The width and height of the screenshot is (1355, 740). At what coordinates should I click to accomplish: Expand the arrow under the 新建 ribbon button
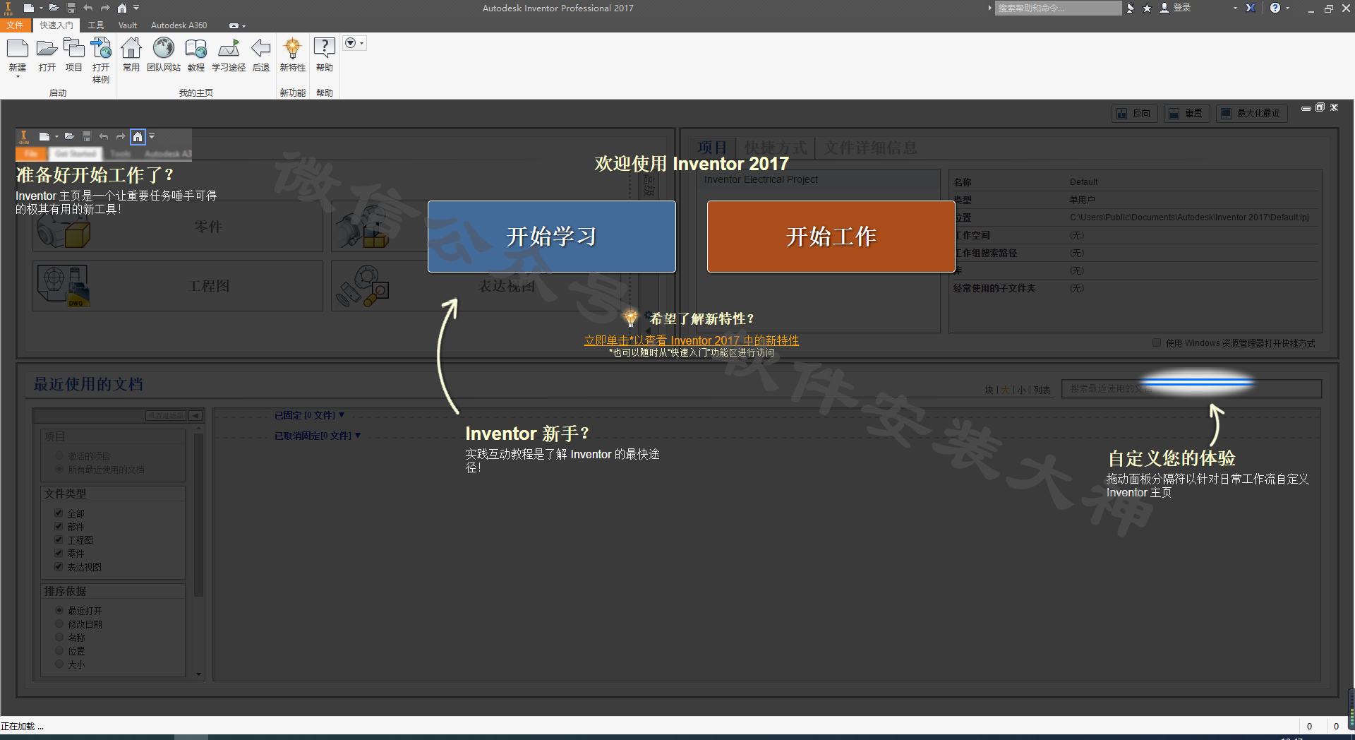18,76
